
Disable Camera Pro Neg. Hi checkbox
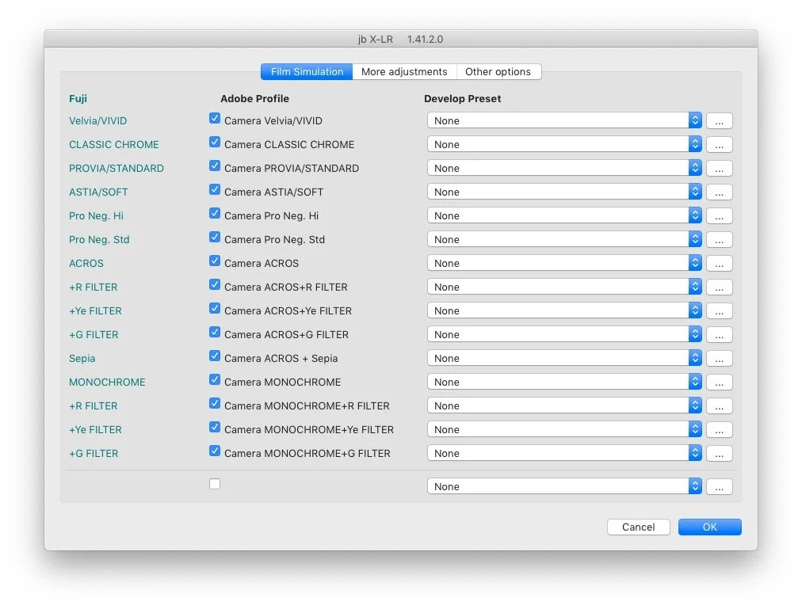(x=215, y=214)
